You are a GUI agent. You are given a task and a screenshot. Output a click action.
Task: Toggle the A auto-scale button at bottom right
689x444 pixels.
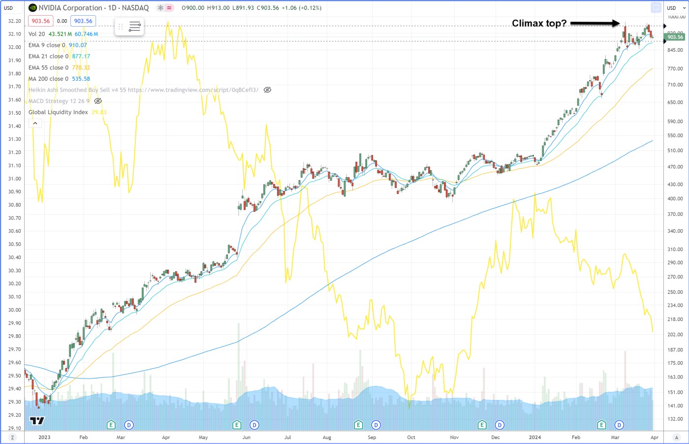[677, 438]
